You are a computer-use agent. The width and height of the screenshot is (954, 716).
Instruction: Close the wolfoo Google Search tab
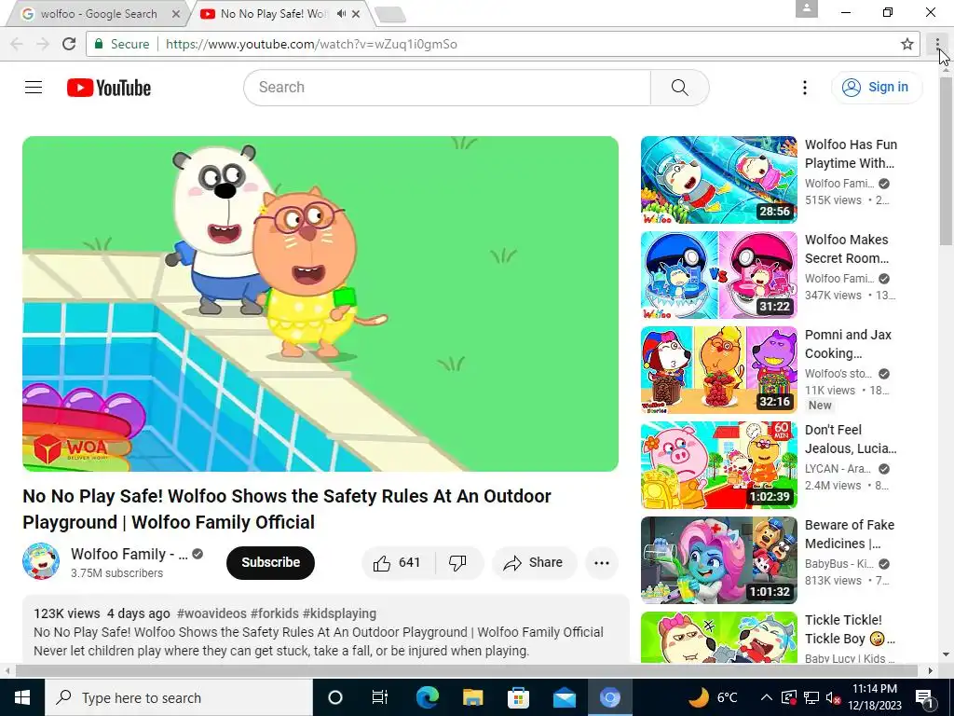pyautogui.click(x=176, y=13)
